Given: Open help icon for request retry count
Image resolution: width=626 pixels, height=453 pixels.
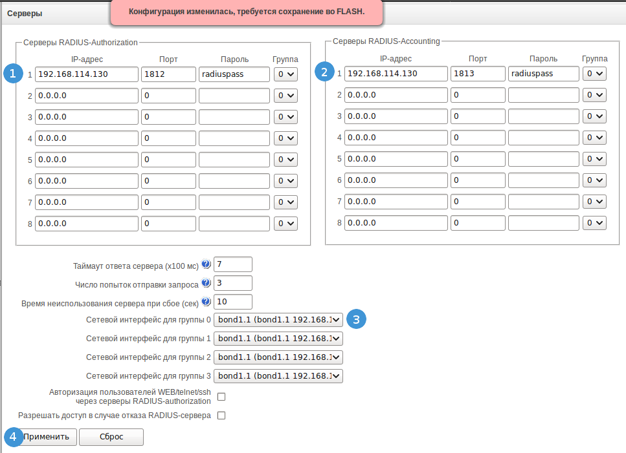Looking at the screenshot, I should click(x=206, y=282).
